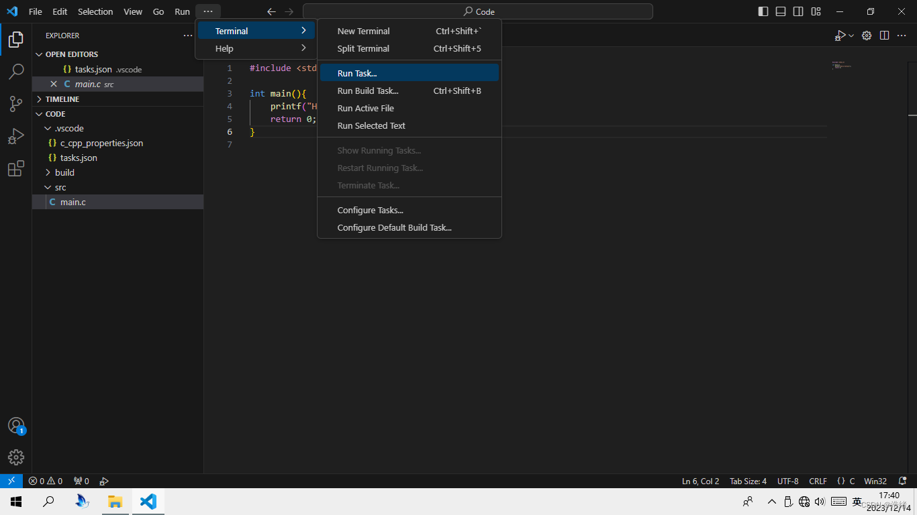Click the remote window status bar icon
The image size is (917, 515).
click(11, 481)
